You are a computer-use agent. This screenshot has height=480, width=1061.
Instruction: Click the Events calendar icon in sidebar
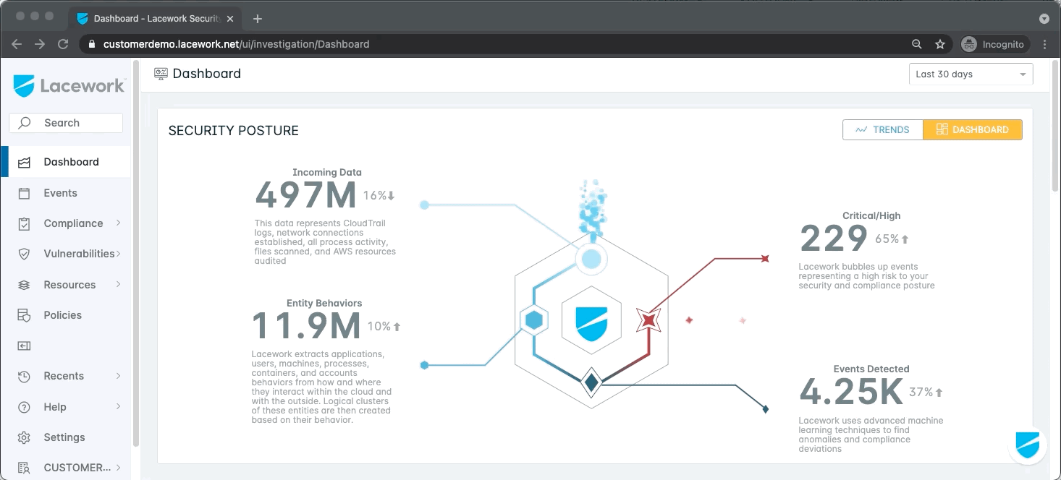(25, 193)
